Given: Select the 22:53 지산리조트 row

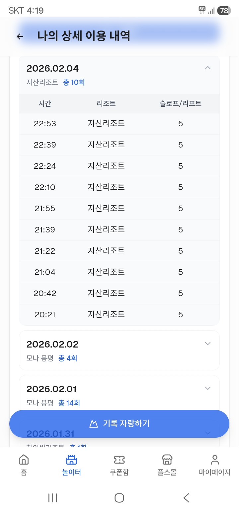Looking at the screenshot, I should (119, 124).
